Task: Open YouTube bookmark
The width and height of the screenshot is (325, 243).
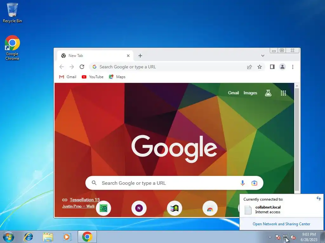Action: [x=92, y=77]
